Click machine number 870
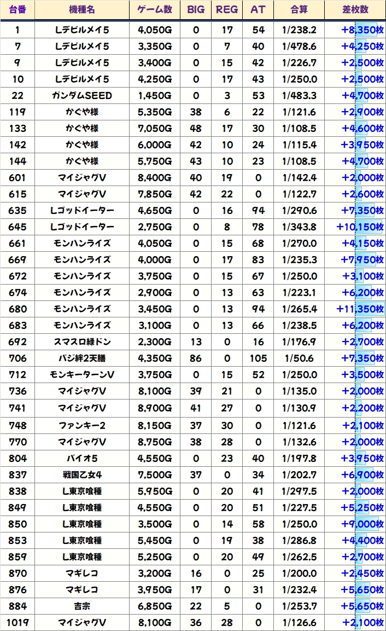 (x=17, y=574)
